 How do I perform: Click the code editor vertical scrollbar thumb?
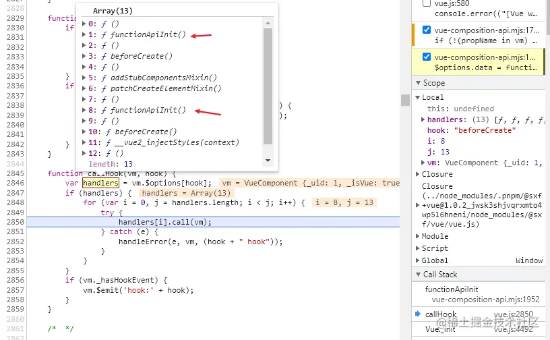point(406,100)
